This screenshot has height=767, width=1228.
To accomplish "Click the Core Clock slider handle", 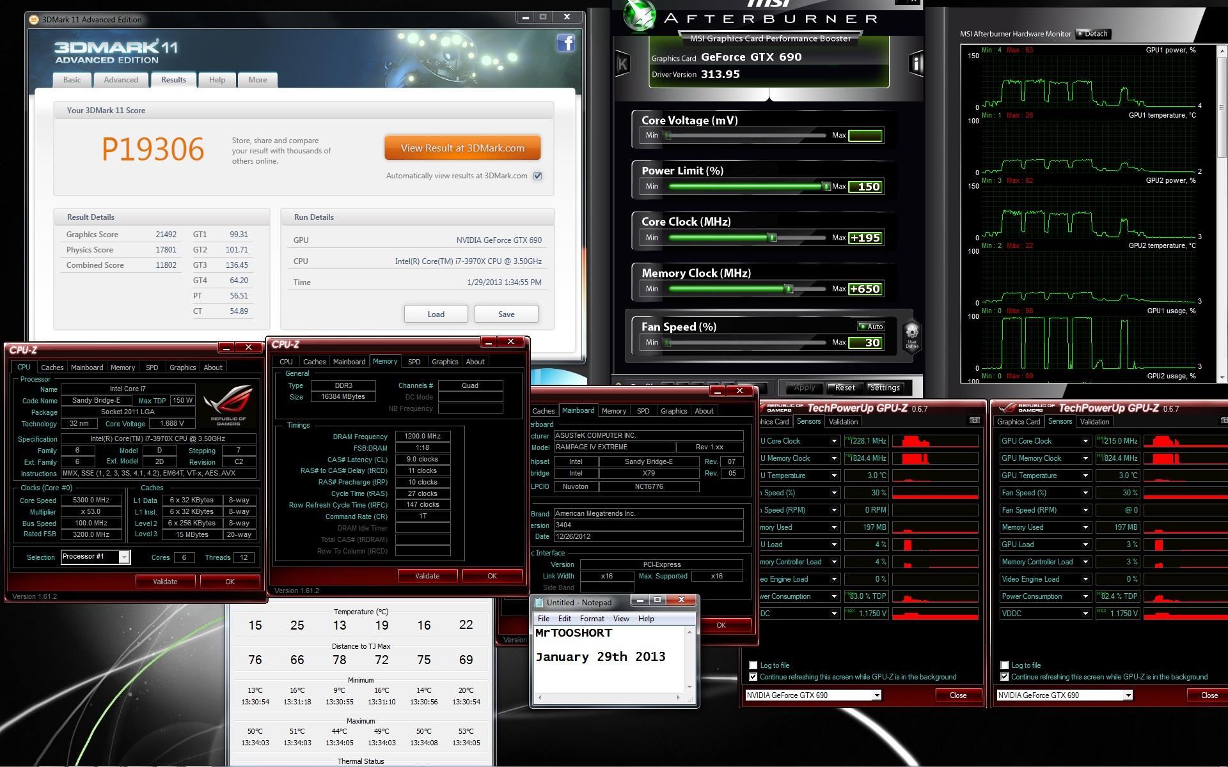I will 772,238.
